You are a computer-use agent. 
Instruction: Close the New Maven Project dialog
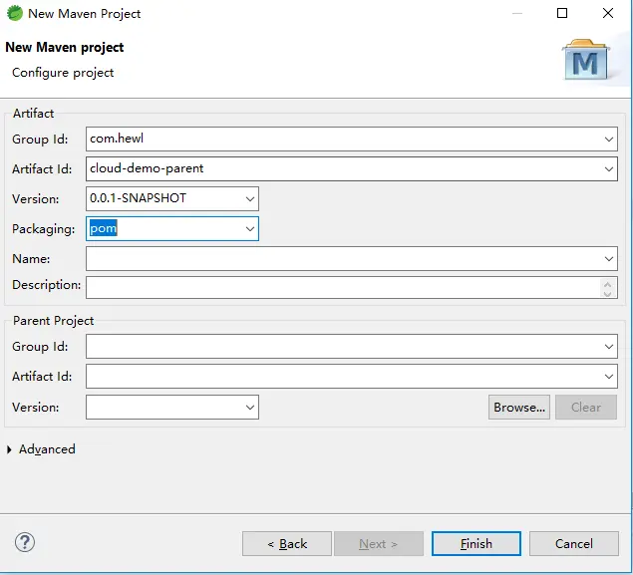(x=608, y=13)
